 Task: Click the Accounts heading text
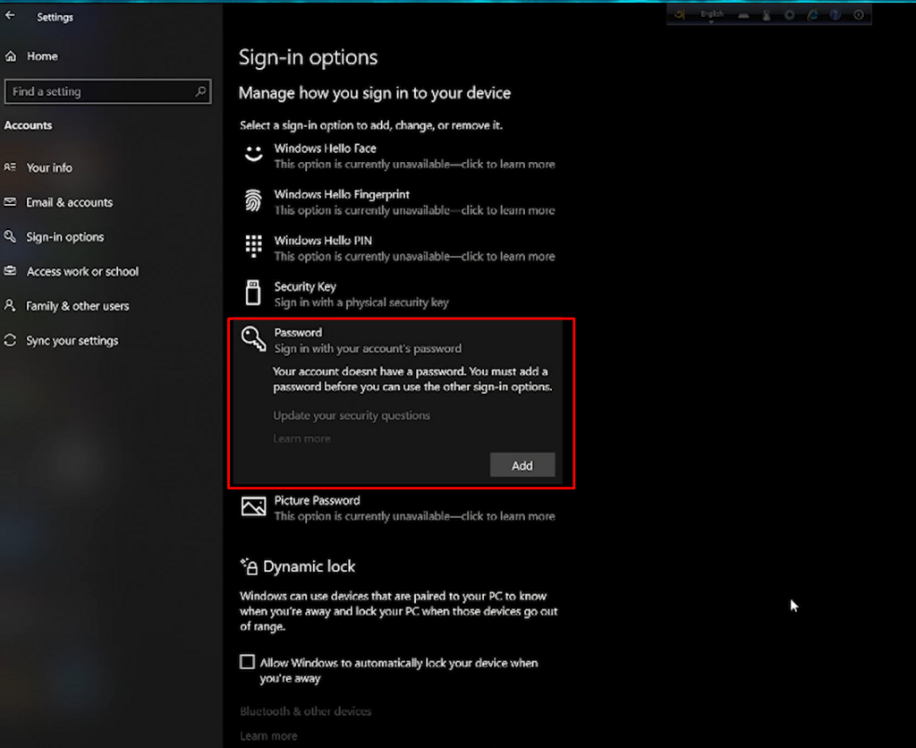tap(28, 125)
